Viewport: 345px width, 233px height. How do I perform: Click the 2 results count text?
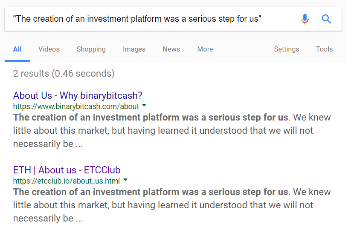64,73
